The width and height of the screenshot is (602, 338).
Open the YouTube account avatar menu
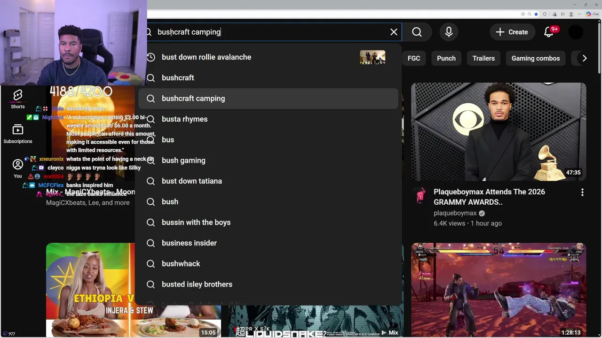tap(576, 32)
